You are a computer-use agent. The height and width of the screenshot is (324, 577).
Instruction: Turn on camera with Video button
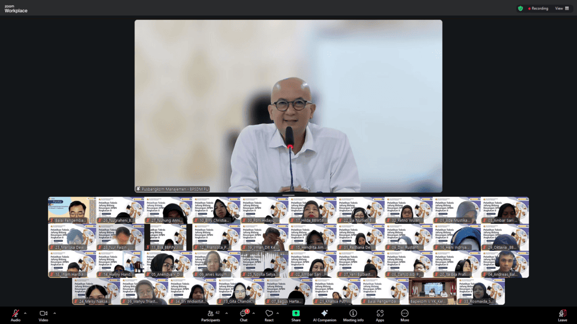coord(43,314)
